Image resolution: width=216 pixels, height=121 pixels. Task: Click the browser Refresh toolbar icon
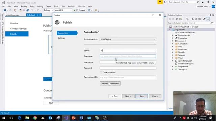(89, 10)
